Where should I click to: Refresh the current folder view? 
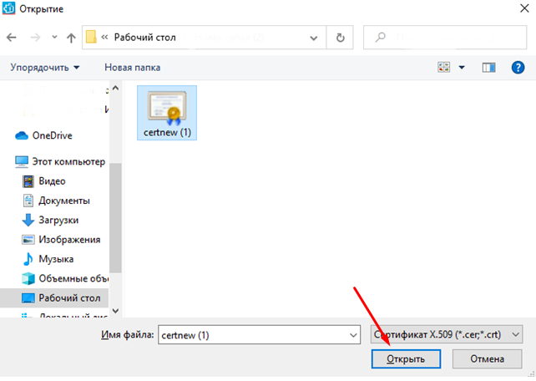coord(339,38)
